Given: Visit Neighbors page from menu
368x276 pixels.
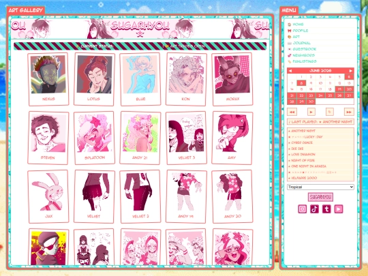Looking at the screenshot, I should click(304, 55).
